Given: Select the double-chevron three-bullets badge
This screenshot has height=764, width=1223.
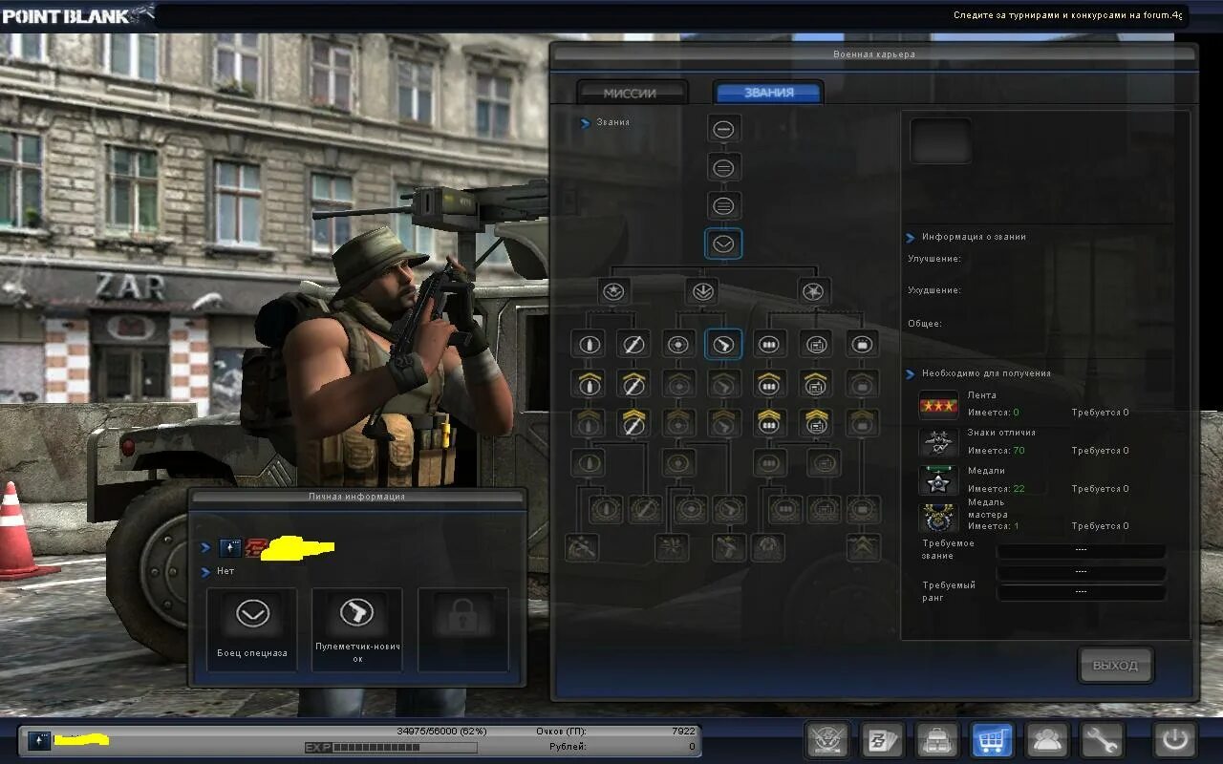Looking at the screenshot, I should tap(770, 423).
